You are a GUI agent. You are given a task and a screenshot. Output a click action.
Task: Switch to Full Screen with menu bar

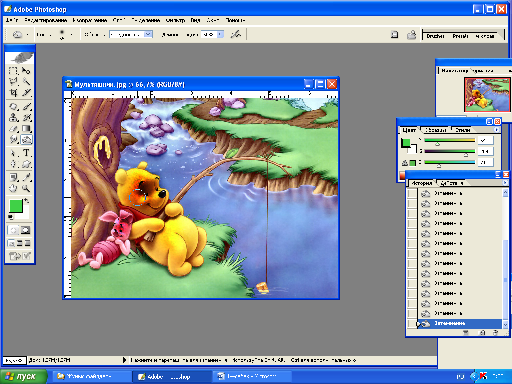tap(19, 243)
